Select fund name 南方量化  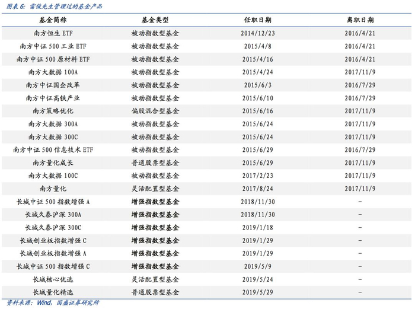(53, 189)
